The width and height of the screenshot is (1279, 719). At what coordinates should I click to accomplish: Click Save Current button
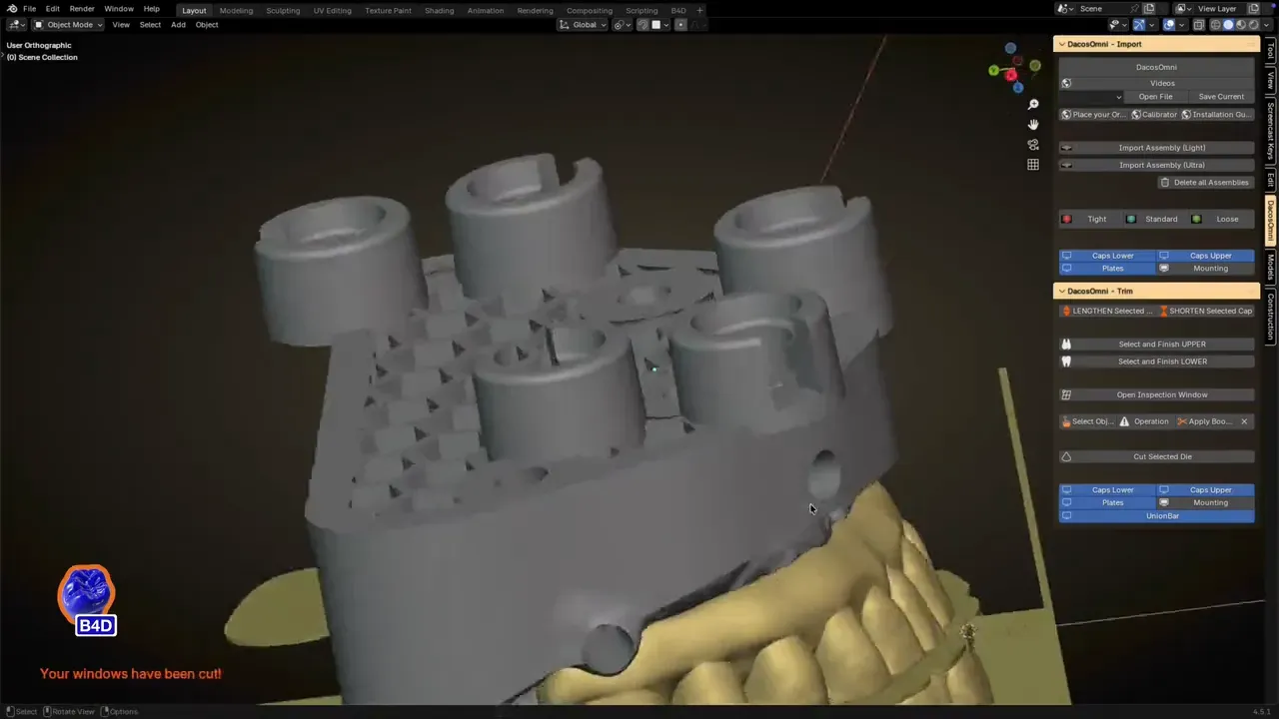[x=1221, y=97]
